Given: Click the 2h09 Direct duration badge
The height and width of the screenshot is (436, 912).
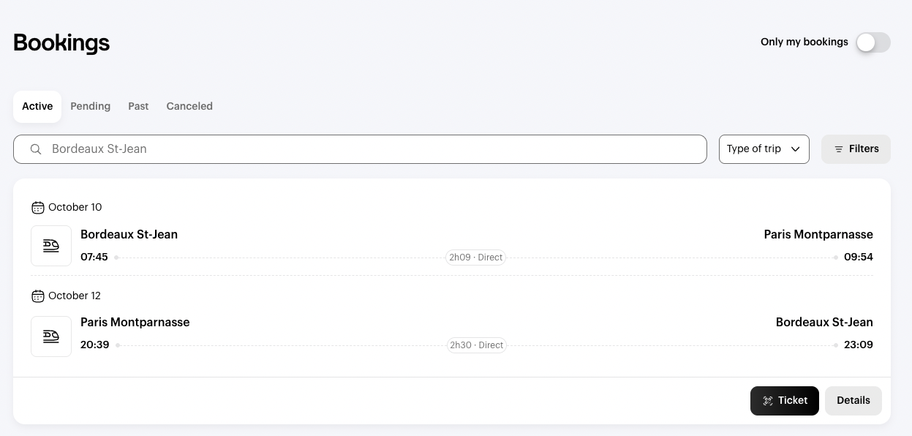Looking at the screenshot, I should pos(476,258).
